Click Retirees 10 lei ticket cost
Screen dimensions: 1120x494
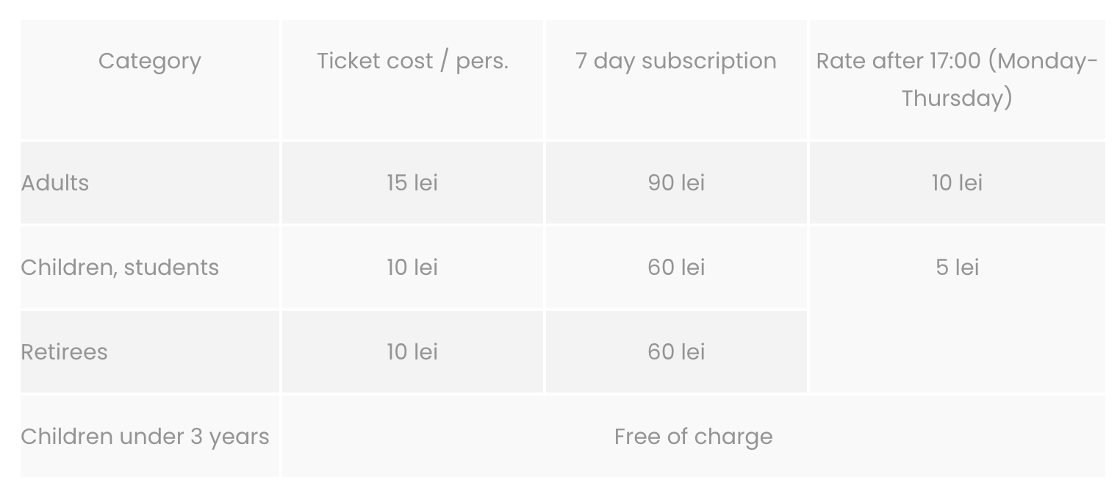tap(412, 352)
